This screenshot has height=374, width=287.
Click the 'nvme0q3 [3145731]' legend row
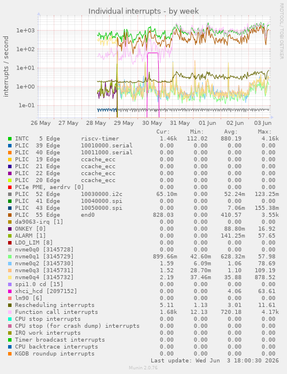[44, 271]
